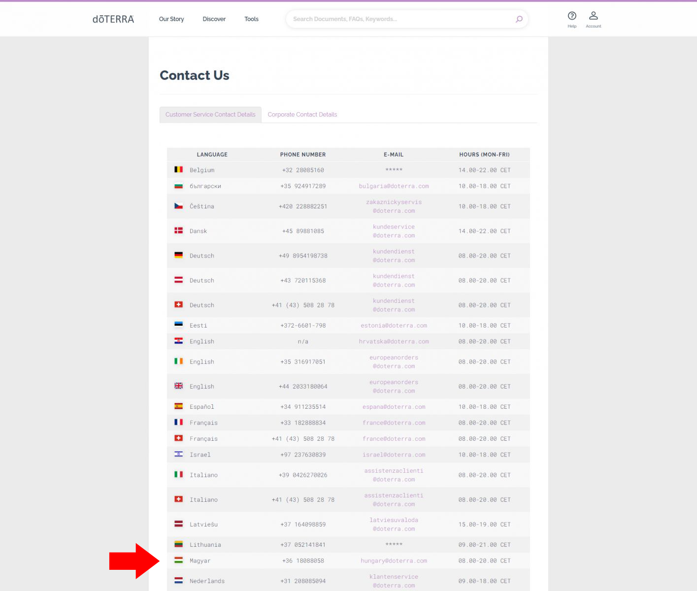Open the doTERRA logo home link

113,19
